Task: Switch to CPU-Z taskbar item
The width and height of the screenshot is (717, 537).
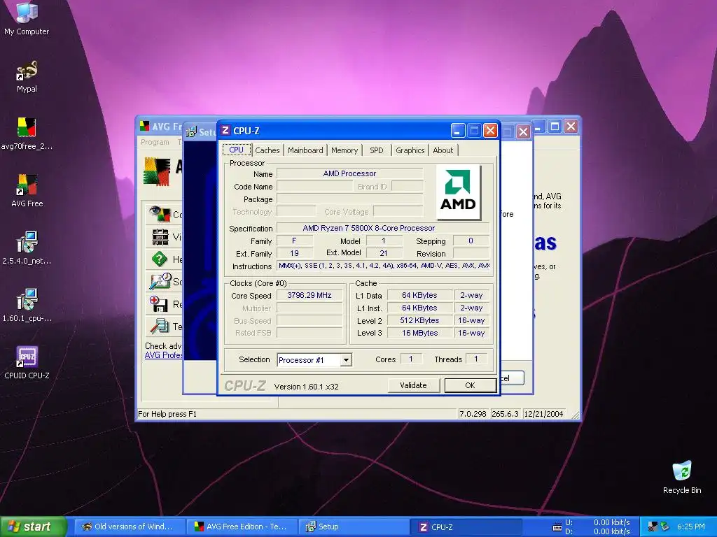Action: tap(466, 527)
